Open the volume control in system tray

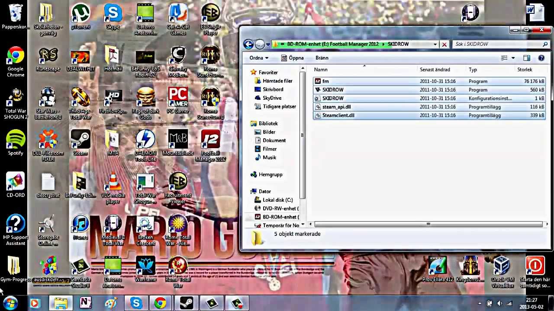499,303
